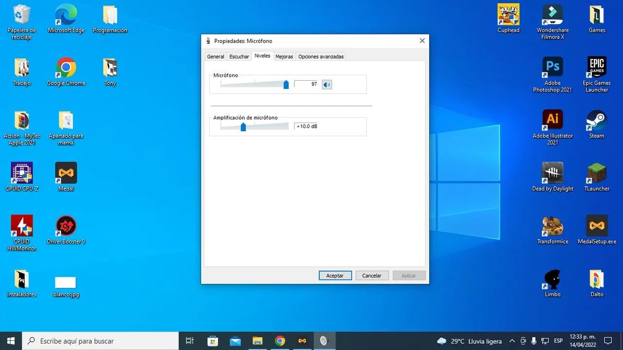
Task: Open the Mail app in taskbar
Action: click(x=235, y=341)
